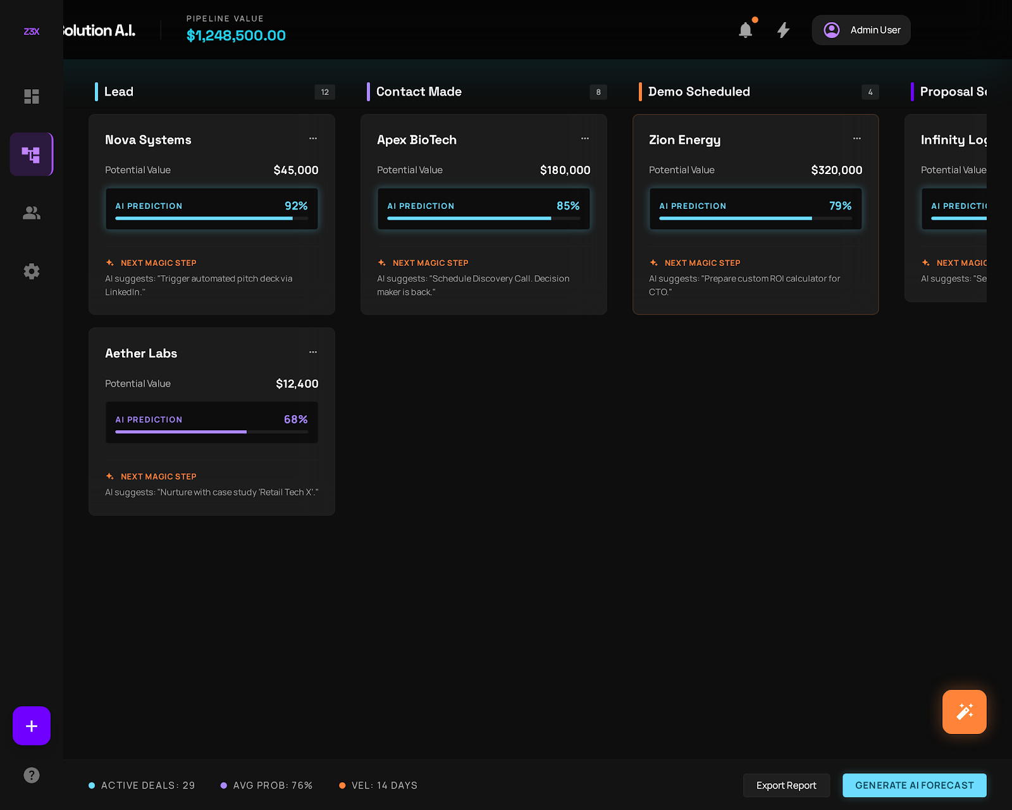This screenshot has width=1012, height=810.
Task: Open settings using the gear icon
Action: click(32, 271)
